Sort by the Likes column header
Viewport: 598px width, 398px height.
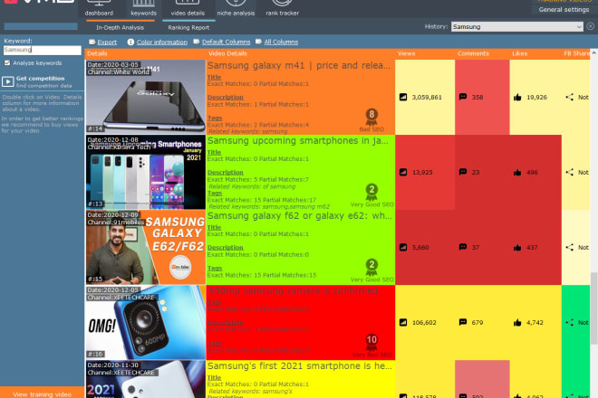[x=519, y=53]
